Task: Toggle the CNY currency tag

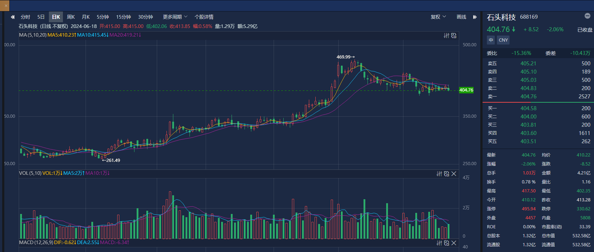Action: point(503,40)
